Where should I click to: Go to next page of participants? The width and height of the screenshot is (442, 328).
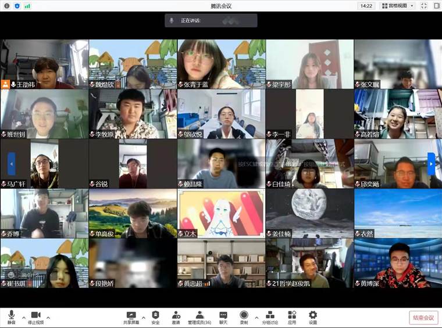431,164
